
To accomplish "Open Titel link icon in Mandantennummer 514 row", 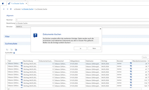I will tap(22, 83).
